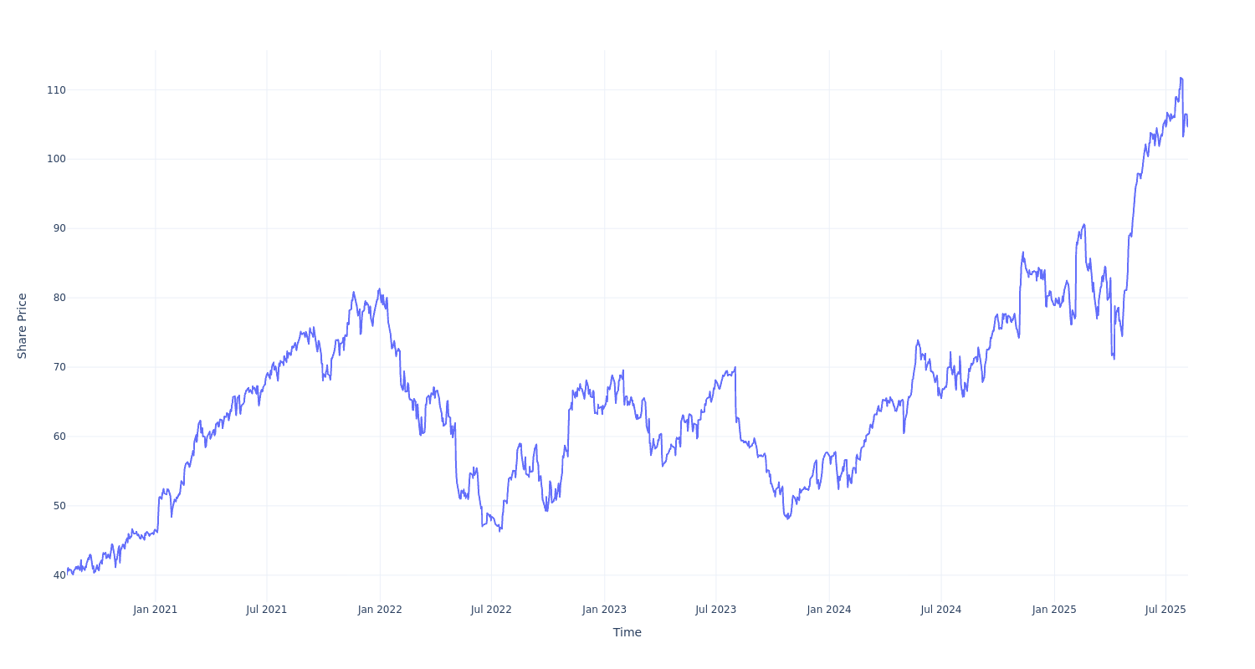Select the "Jul 2021" x-axis tick label

(266, 610)
